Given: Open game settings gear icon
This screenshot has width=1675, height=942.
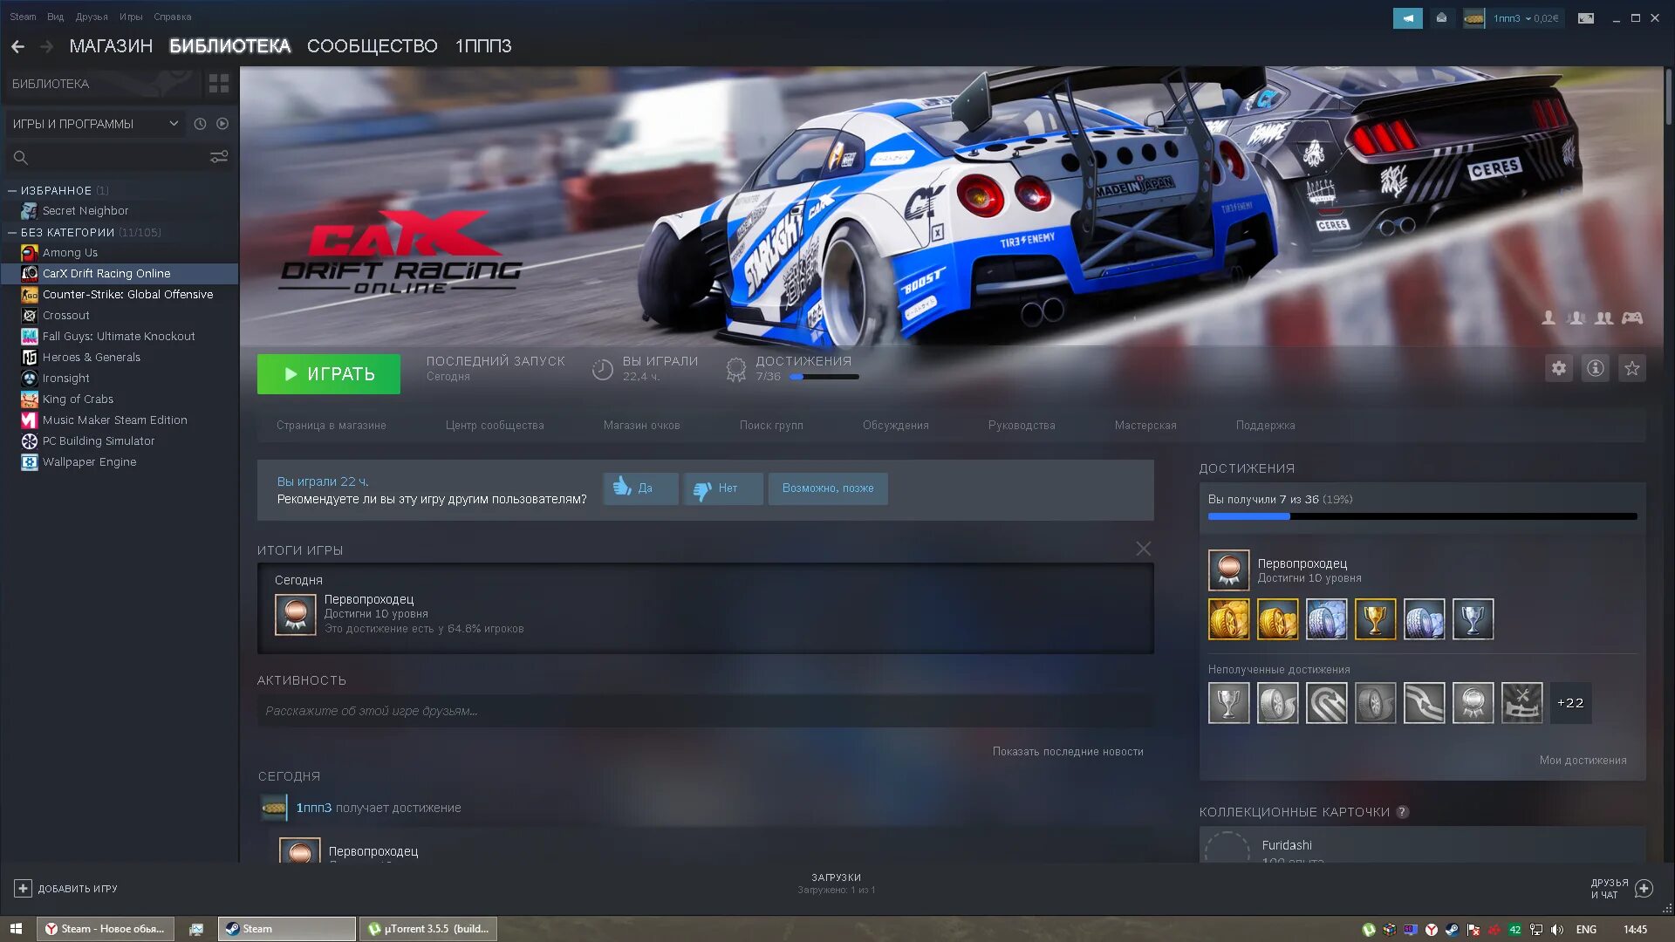Looking at the screenshot, I should 1558,368.
